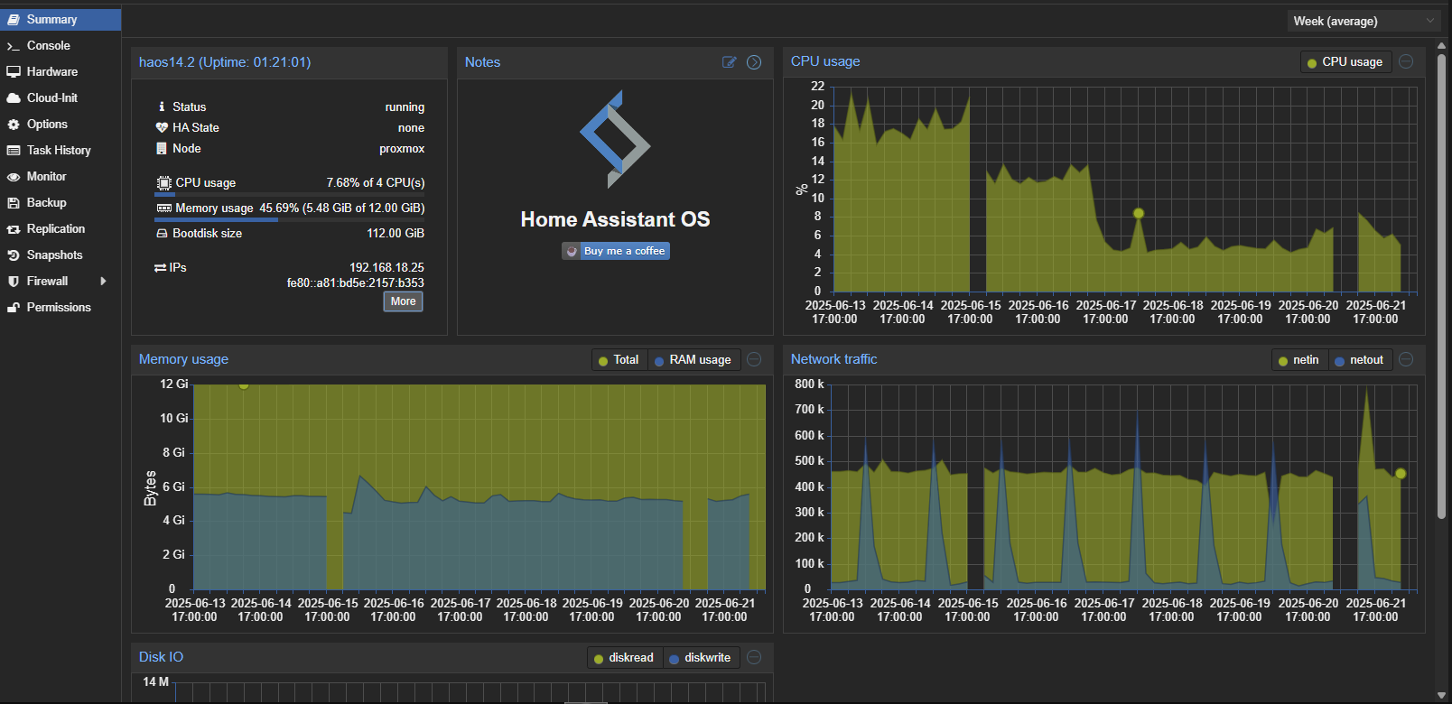Click the Snapshots history icon
The height and width of the screenshot is (704, 1452).
pos(14,255)
